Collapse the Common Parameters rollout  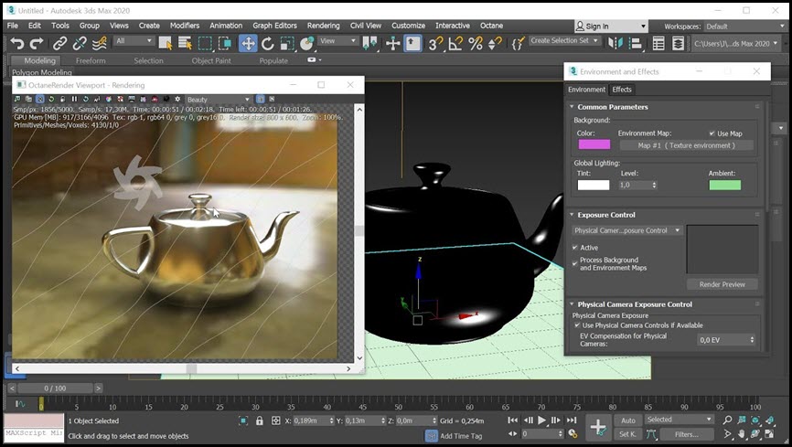(572, 107)
